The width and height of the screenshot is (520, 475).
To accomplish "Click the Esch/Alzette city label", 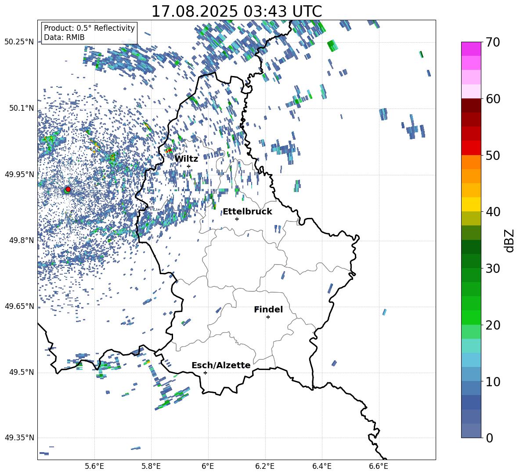I will [221, 365].
